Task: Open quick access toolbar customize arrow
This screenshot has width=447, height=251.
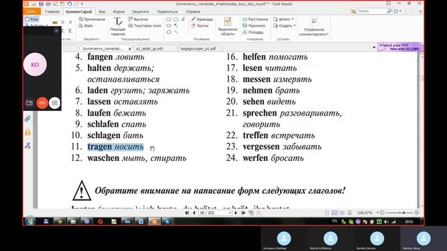Action: (82, 4)
